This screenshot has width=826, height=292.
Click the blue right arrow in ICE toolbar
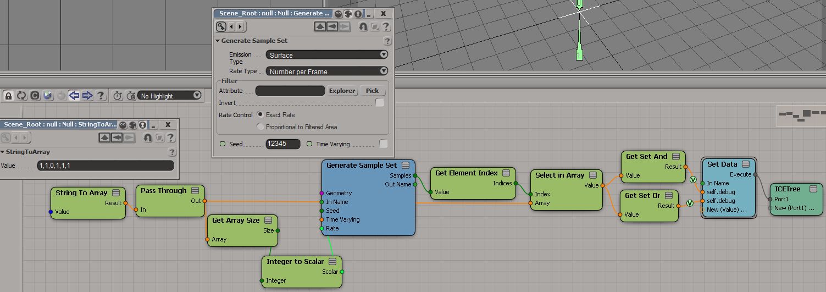pos(87,96)
